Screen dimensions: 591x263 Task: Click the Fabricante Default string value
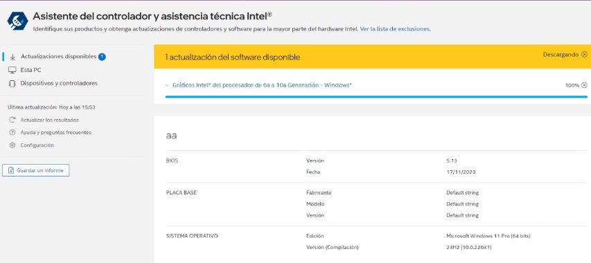pyautogui.click(x=462, y=192)
